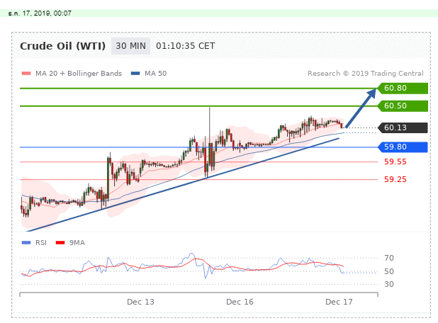
Task: Click the 60.80 green target price label
Action: 403,89
